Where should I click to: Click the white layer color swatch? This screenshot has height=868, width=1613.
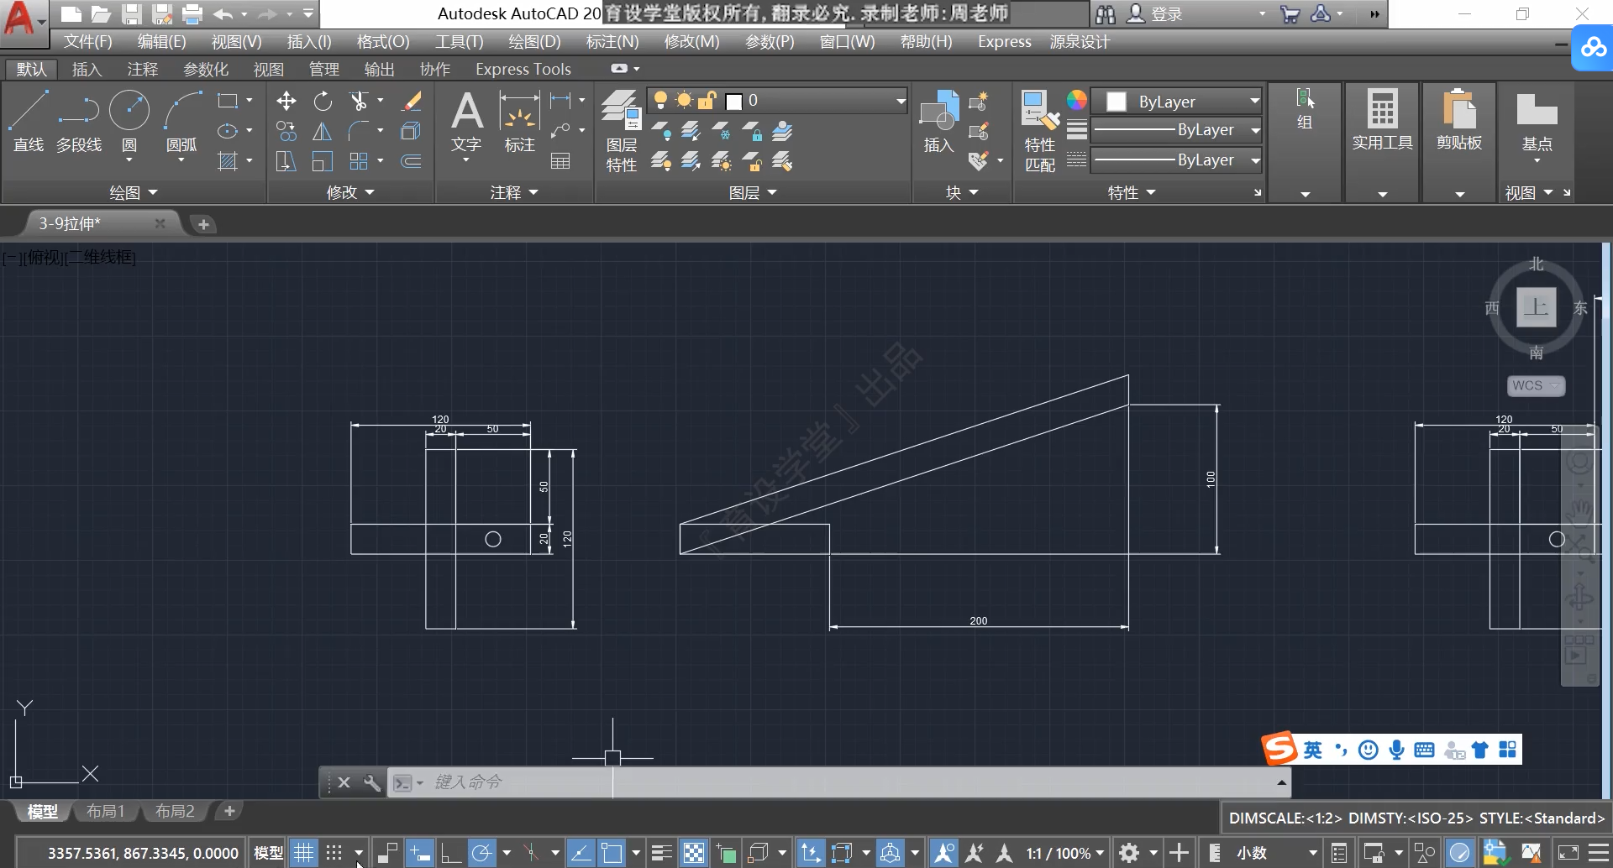point(733,102)
